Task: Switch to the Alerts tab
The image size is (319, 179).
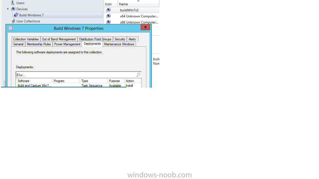Action: tap(132, 39)
